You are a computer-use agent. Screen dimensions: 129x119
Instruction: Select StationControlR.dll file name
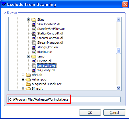tap(50, 33)
